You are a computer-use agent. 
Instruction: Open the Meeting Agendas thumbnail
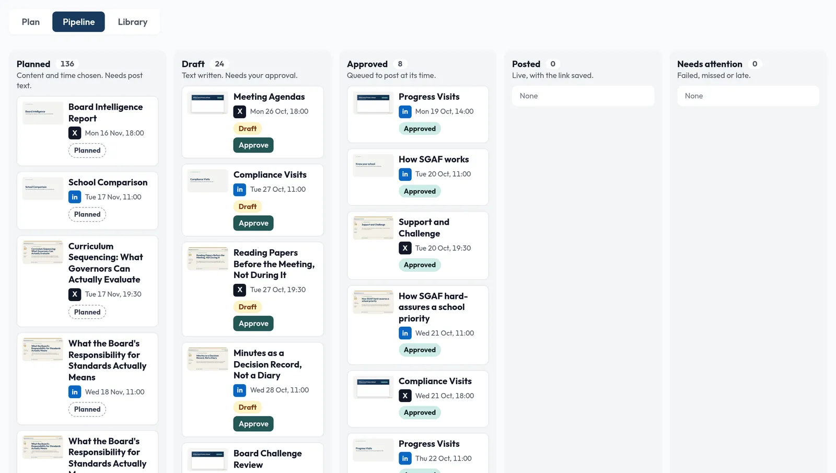(x=208, y=103)
